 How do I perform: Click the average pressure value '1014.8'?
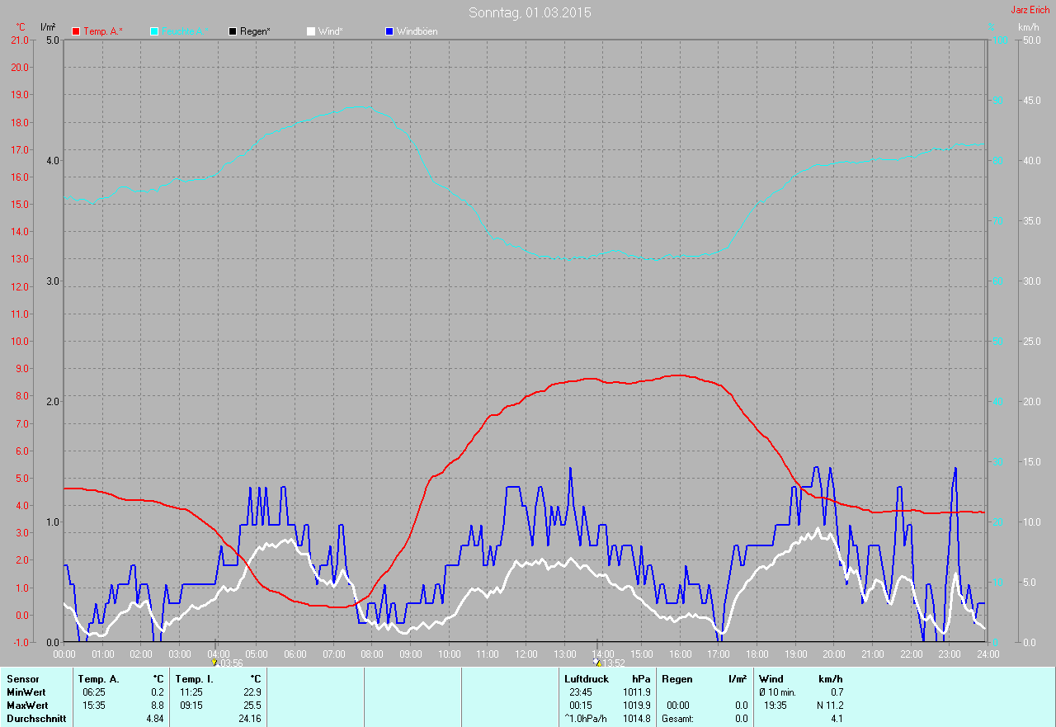click(x=636, y=719)
